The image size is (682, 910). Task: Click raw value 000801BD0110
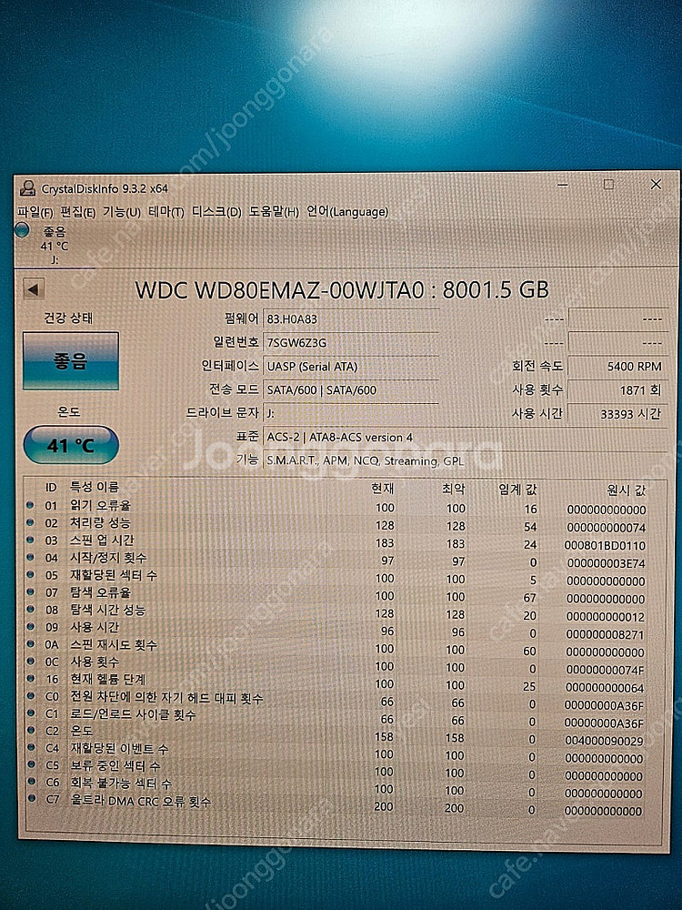click(605, 545)
